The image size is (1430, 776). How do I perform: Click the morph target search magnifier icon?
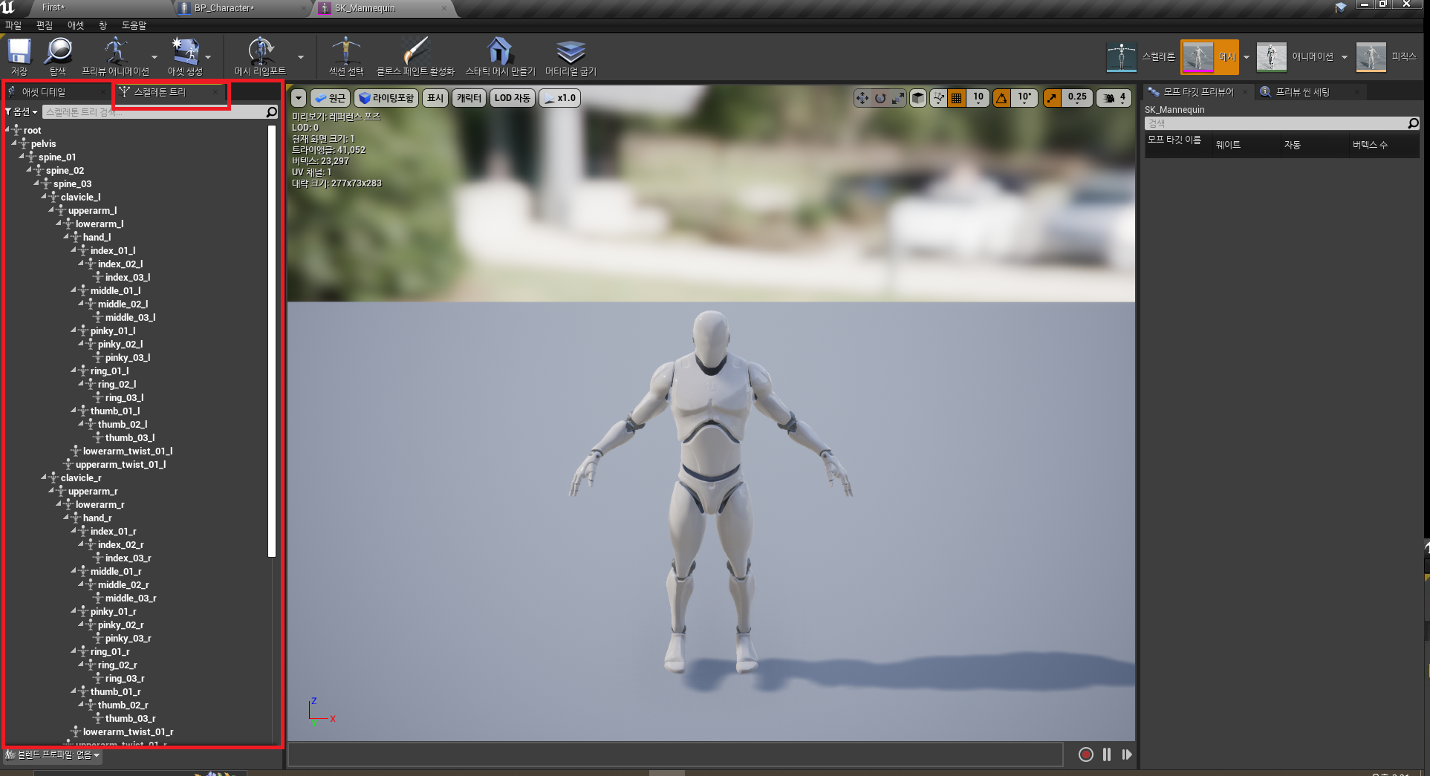point(1413,123)
